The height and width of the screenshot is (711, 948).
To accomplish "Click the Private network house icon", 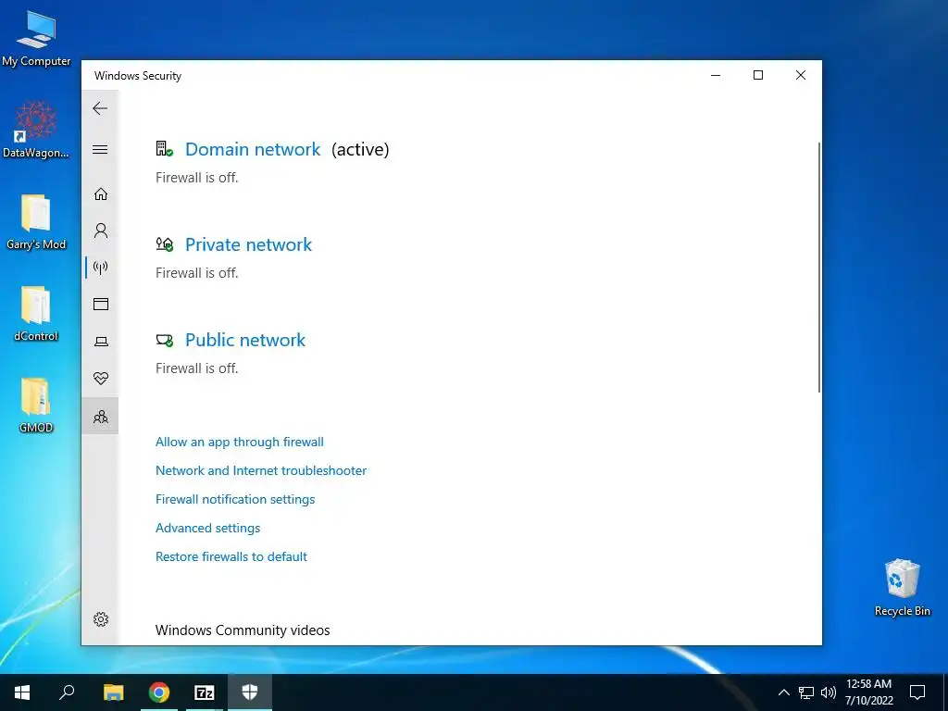I will pos(164,244).
